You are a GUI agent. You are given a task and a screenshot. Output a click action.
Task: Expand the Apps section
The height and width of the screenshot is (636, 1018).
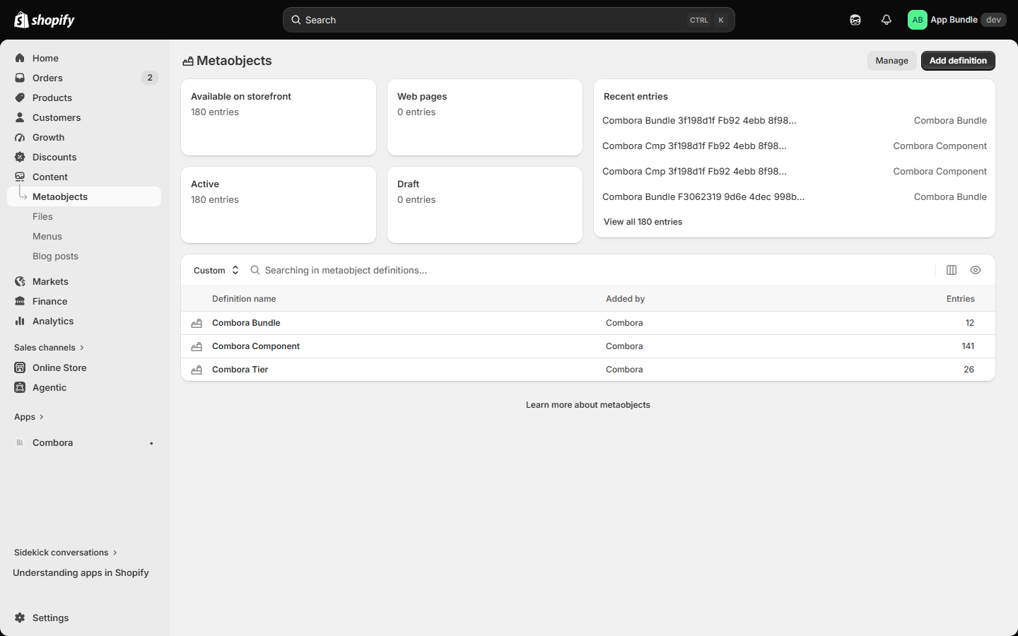point(29,417)
